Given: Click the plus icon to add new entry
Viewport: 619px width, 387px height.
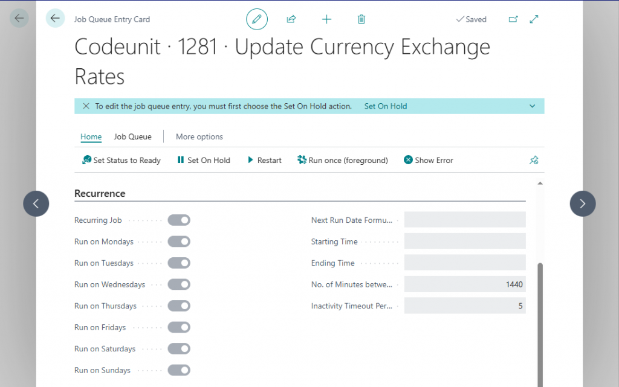Looking at the screenshot, I should (326, 19).
